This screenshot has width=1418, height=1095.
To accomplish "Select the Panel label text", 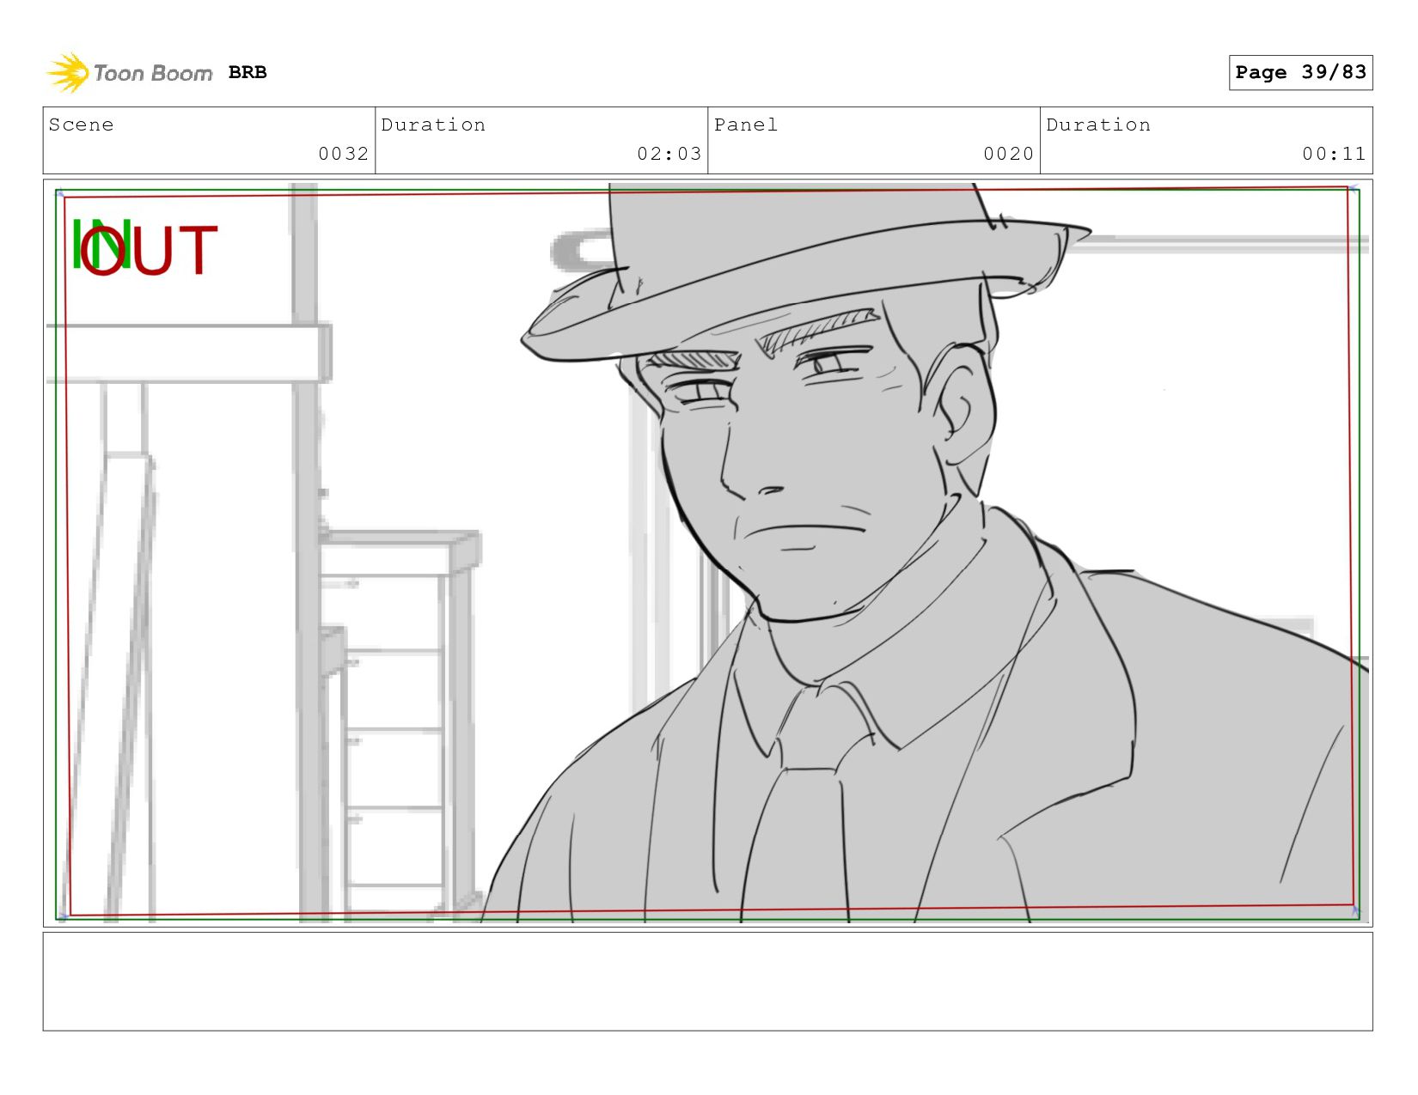I will pyautogui.click(x=745, y=125).
